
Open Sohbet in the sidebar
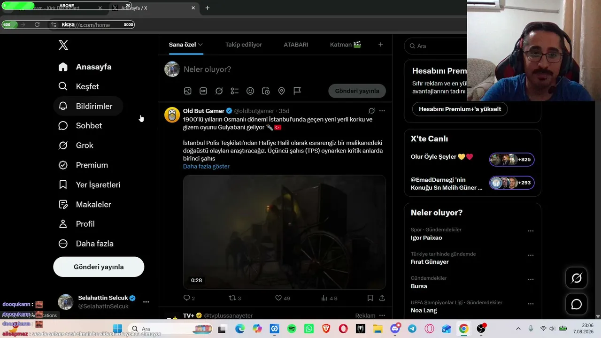pos(80,126)
